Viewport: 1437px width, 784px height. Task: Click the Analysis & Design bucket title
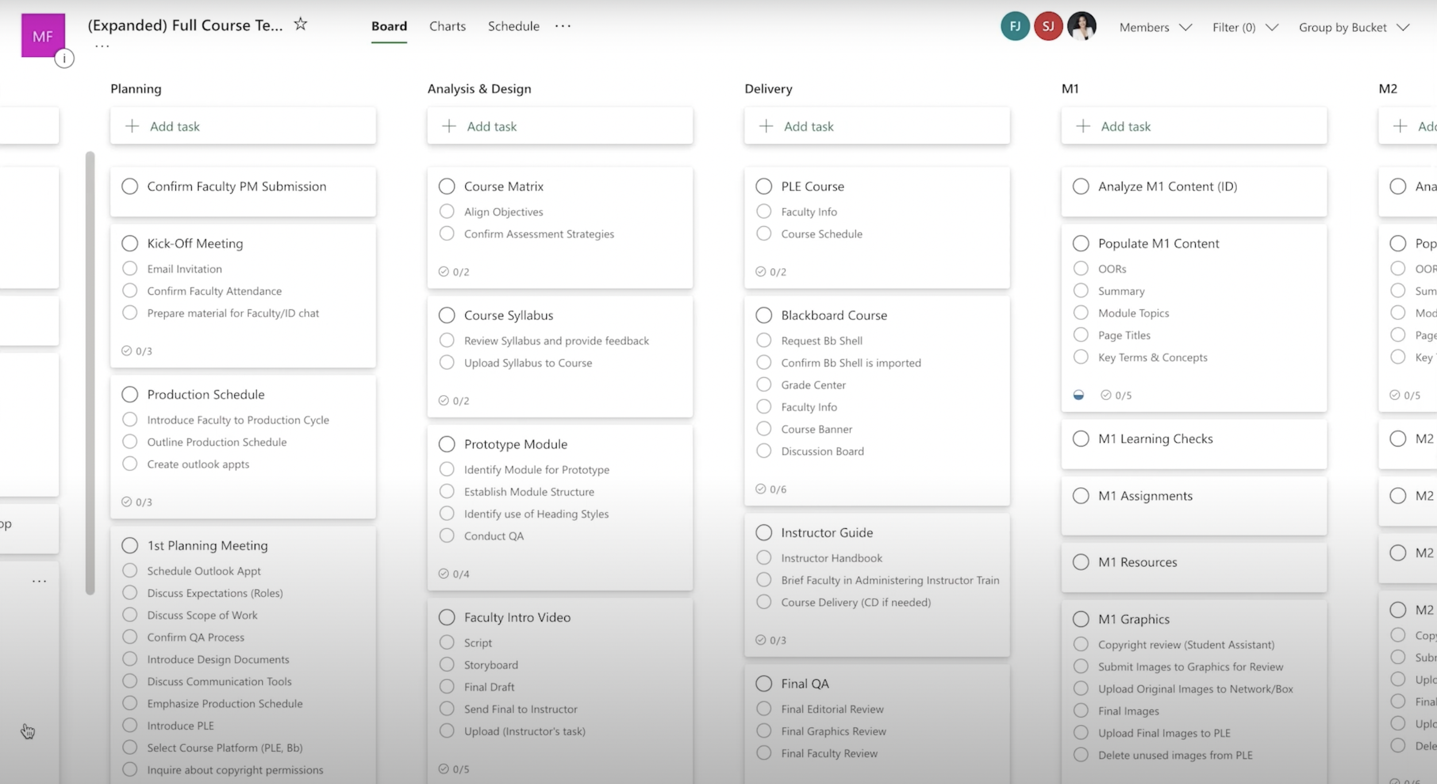479,88
